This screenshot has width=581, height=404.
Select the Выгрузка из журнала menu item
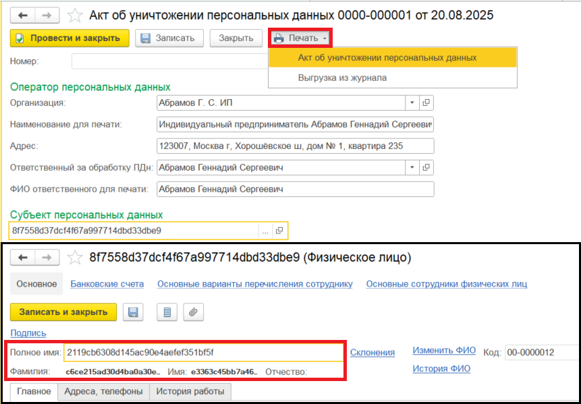[342, 78]
